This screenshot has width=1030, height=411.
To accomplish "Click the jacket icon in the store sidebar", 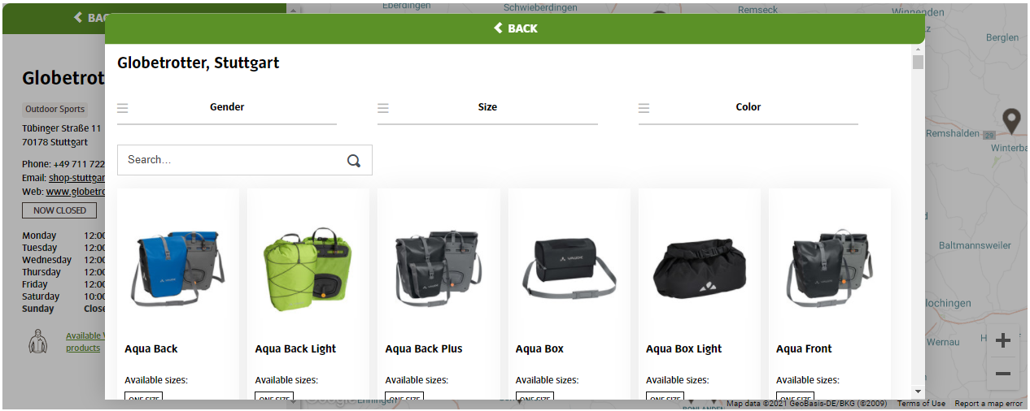I will [x=37, y=341].
